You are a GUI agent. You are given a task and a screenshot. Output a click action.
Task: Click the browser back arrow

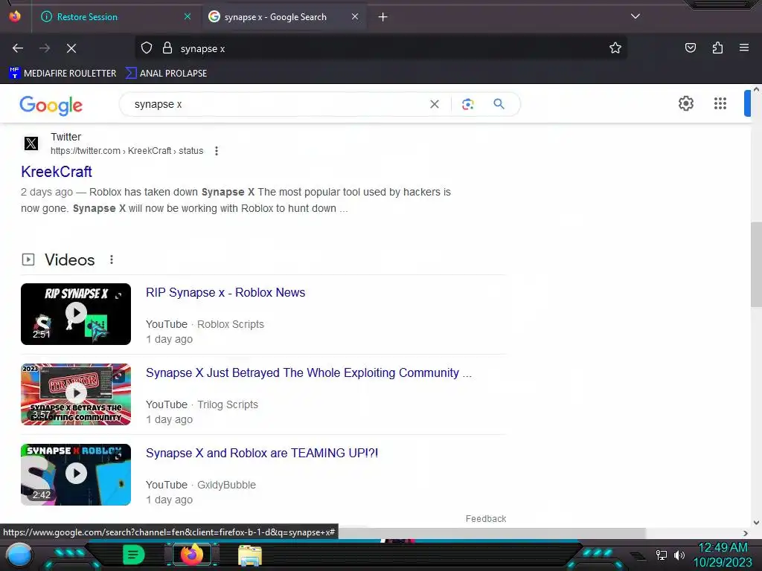click(x=18, y=48)
